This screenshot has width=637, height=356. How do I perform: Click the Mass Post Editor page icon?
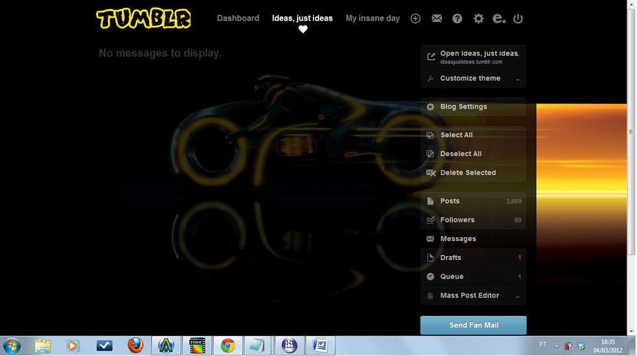tap(430, 296)
